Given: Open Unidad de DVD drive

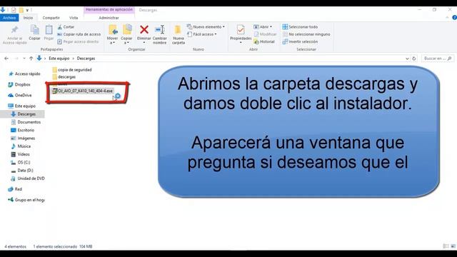Looking at the screenshot, I should point(28,178).
